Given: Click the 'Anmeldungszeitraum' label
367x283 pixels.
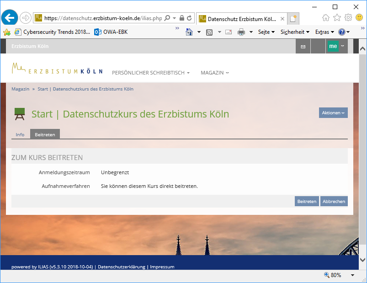Looking at the screenshot, I should pos(64,172).
